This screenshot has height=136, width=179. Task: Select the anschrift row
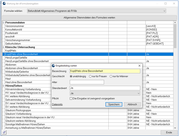(88, 37)
